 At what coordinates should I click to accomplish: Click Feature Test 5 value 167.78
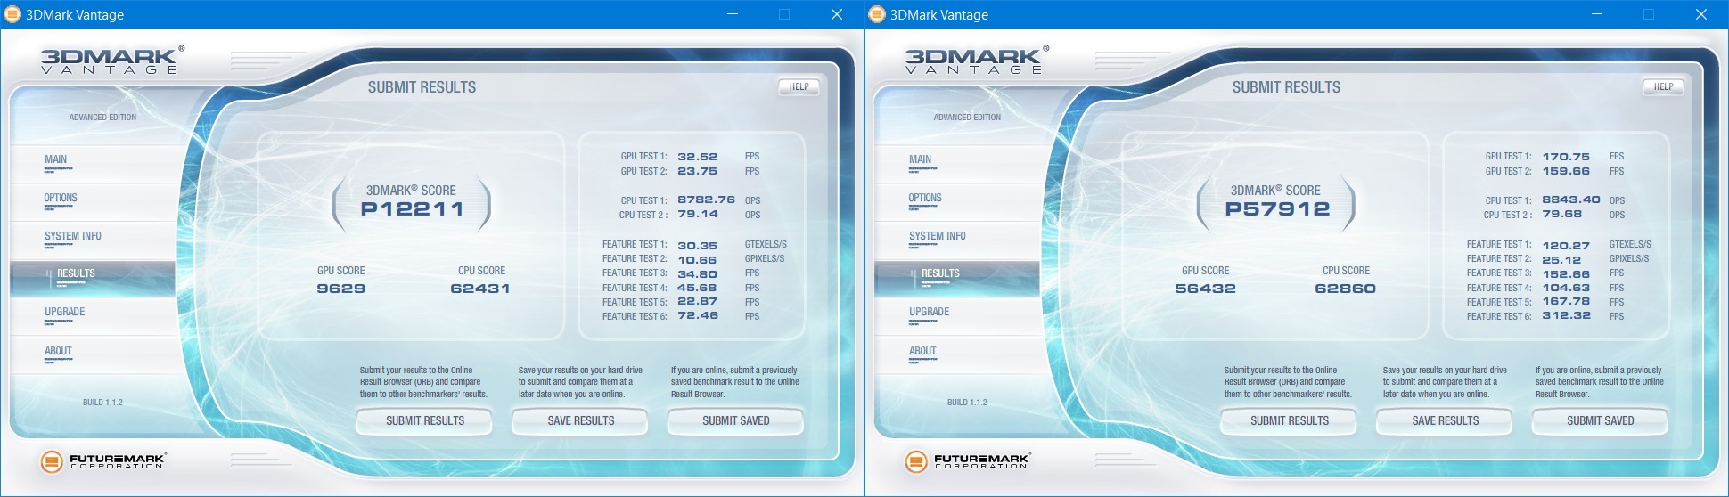click(x=1566, y=301)
